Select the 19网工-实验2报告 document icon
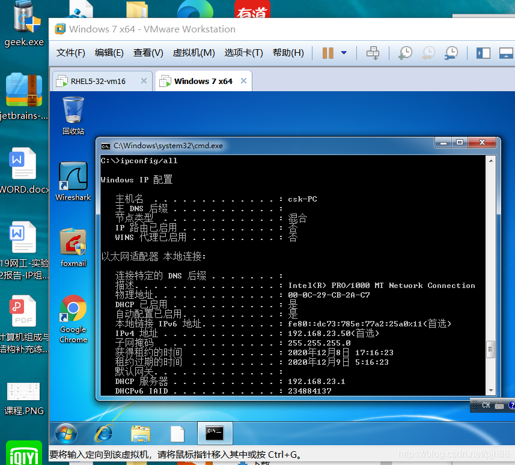Image resolution: width=515 pixels, height=465 pixels. (x=24, y=250)
